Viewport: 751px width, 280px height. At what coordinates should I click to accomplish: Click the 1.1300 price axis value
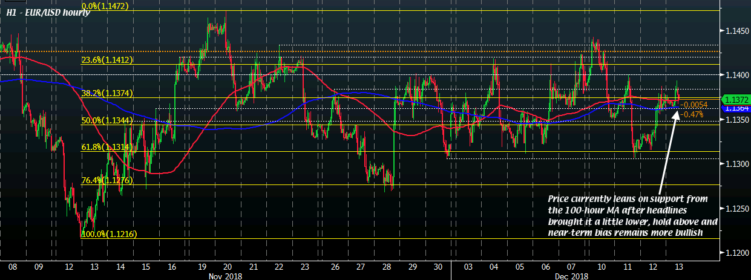(738, 164)
